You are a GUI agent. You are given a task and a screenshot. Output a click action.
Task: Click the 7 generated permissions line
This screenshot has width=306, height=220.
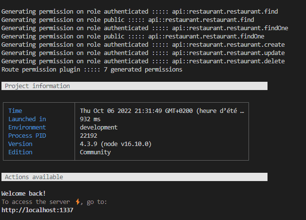coord(92,70)
